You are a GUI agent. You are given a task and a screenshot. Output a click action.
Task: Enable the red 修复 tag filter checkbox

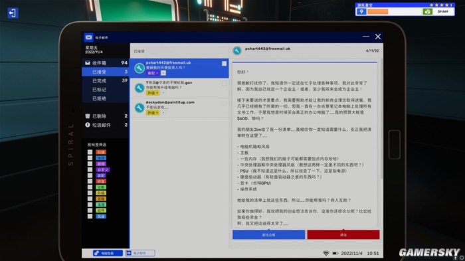(x=90, y=181)
